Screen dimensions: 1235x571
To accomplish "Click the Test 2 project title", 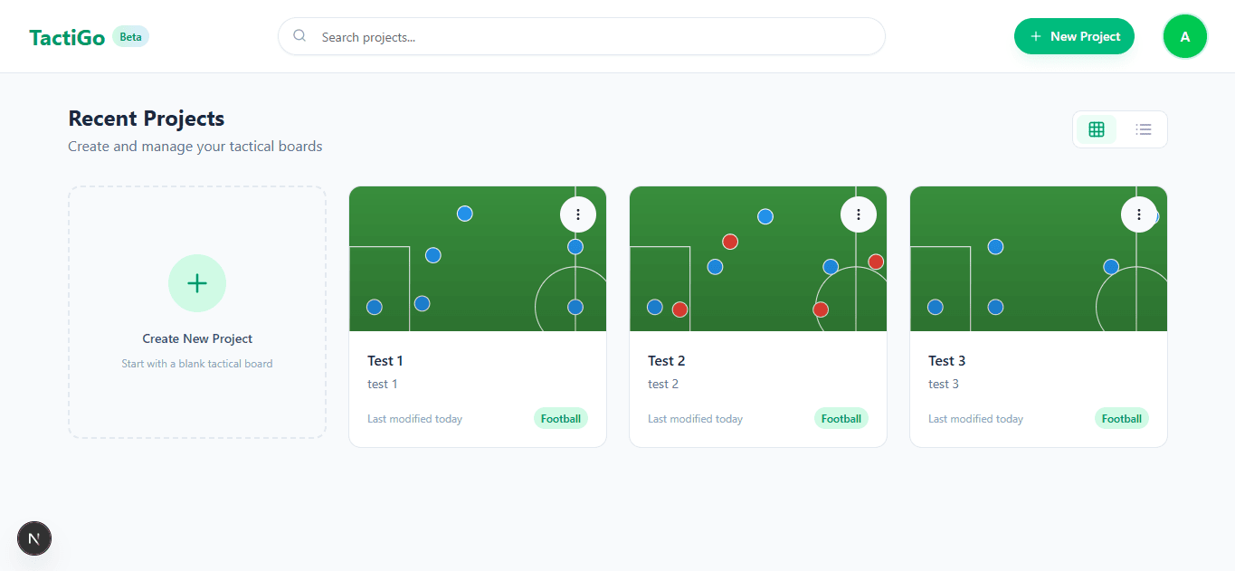I will pos(667,360).
